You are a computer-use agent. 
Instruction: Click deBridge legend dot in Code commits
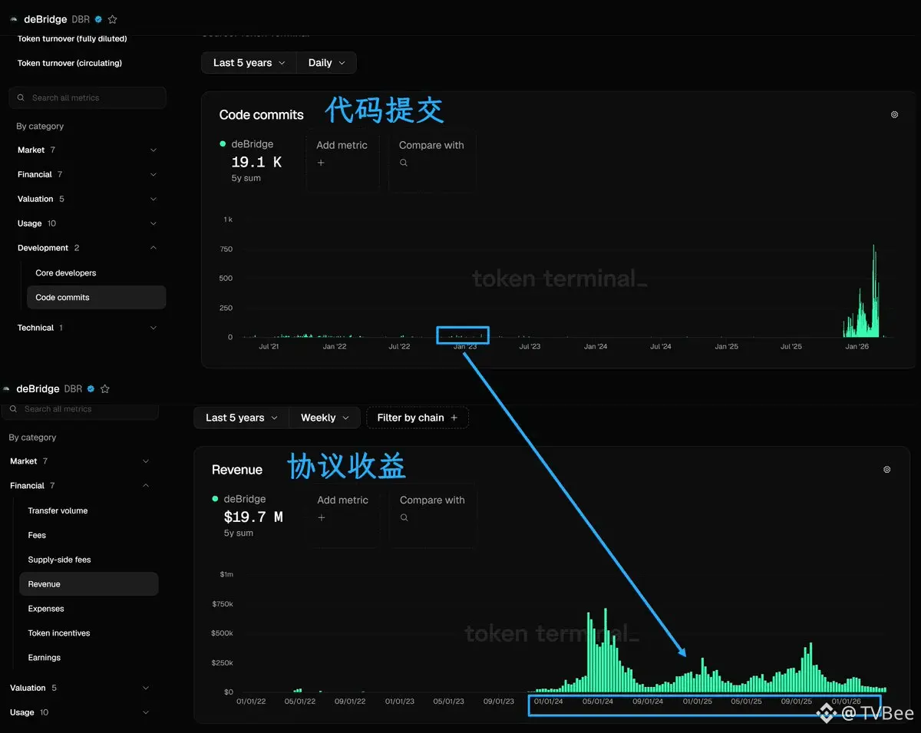[223, 144]
